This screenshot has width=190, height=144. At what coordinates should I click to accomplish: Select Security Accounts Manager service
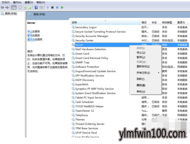pos(130,36)
